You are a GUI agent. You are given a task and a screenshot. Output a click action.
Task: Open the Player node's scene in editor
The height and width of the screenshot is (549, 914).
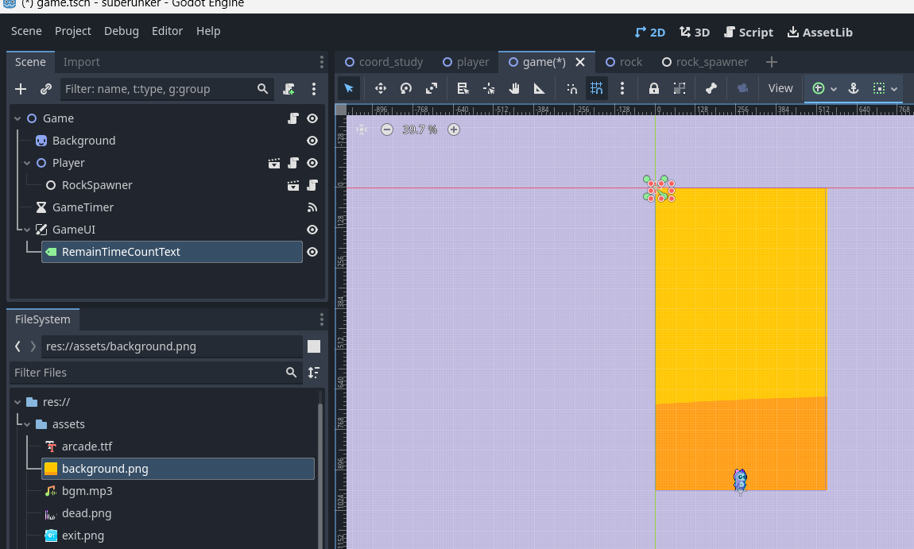click(x=274, y=163)
